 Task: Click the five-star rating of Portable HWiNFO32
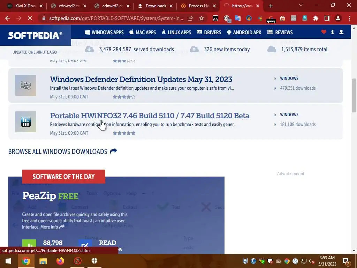tap(124, 133)
